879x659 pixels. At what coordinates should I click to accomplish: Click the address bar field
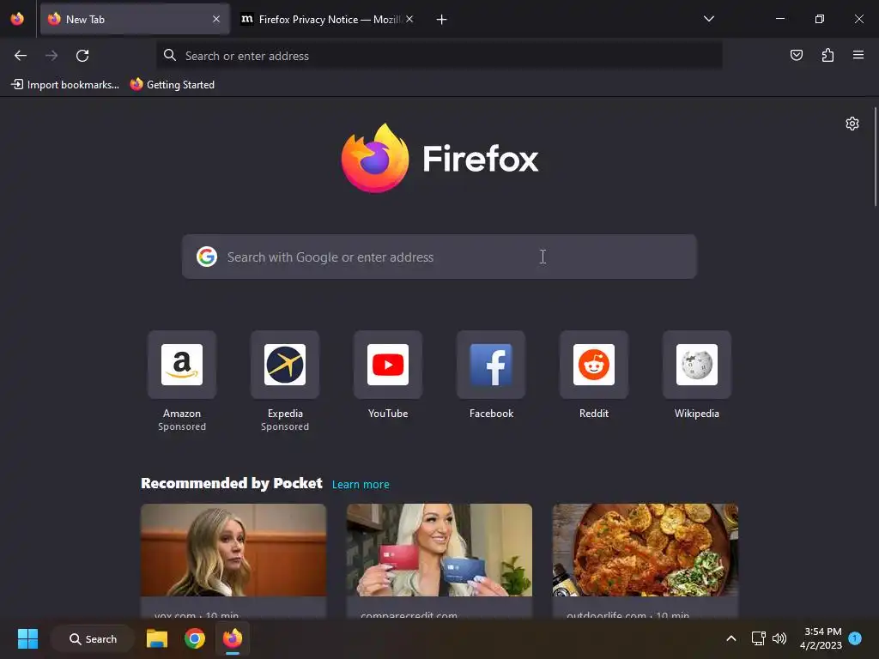pos(439,56)
